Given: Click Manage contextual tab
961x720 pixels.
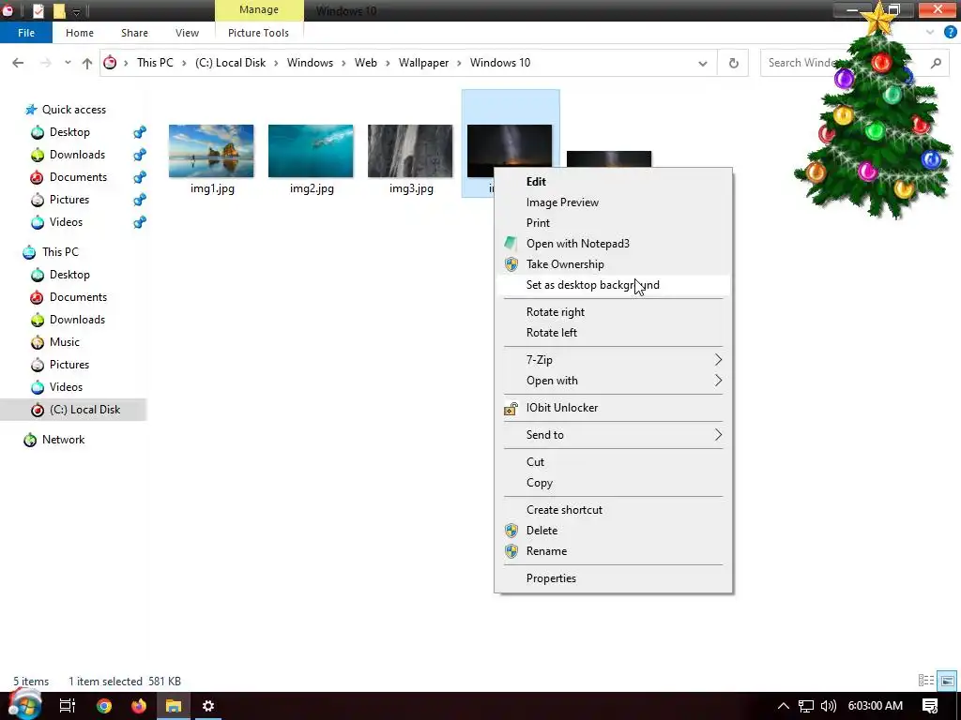Looking at the screenshot, I should coord(259,9).
